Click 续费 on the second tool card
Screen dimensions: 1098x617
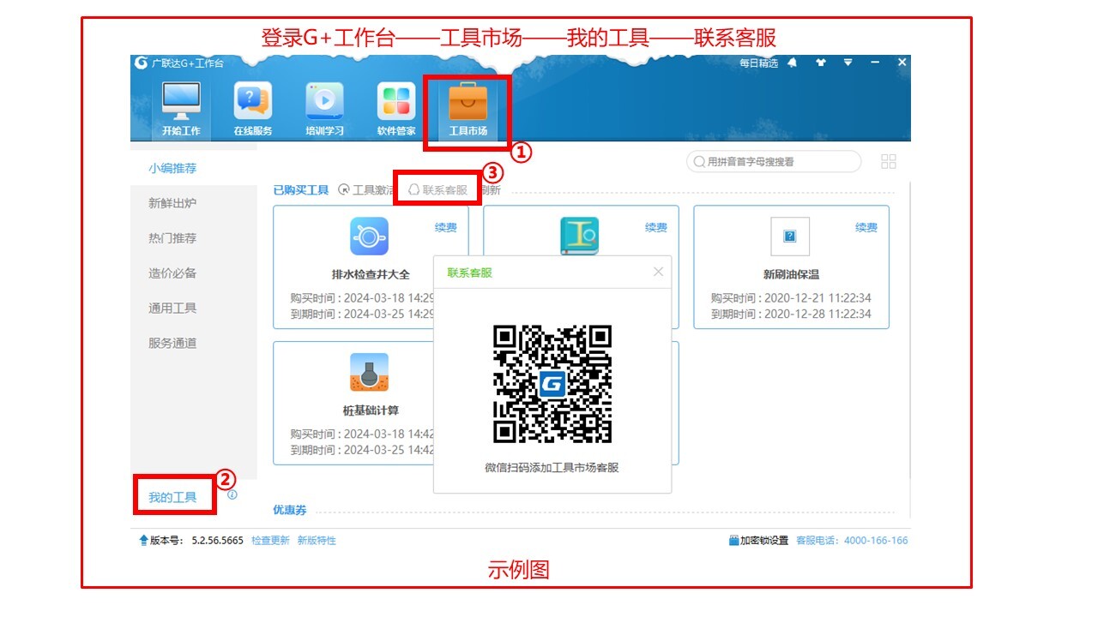pyautogui.click(x=656, y=227)
